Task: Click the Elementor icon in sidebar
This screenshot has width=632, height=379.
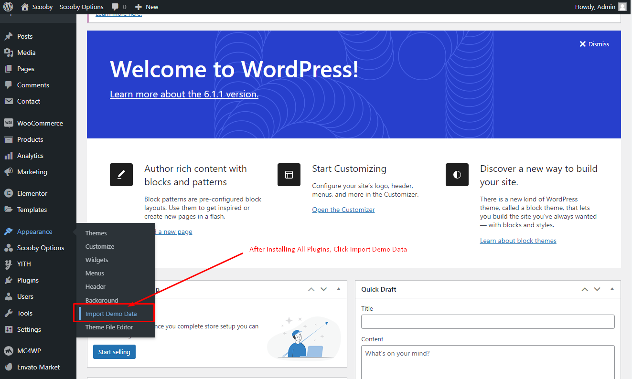Action: pos(9,193)
